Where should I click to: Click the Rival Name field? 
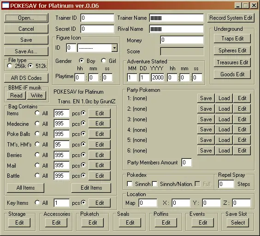point(177,29)
